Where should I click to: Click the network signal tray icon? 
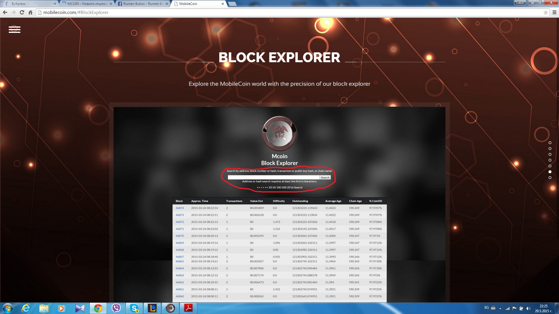507,308
